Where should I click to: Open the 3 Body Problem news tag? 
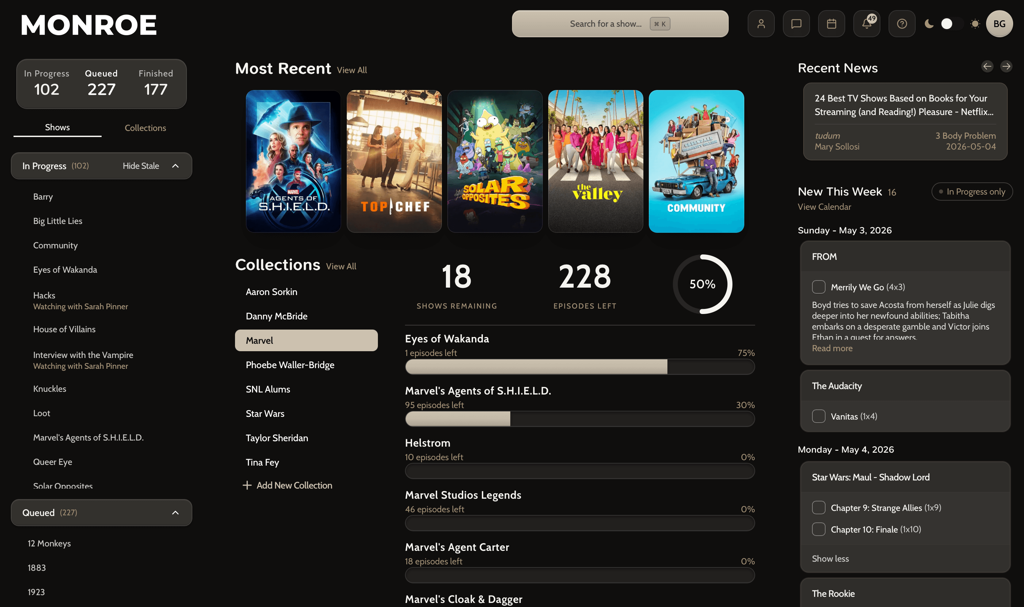point(965,135)
